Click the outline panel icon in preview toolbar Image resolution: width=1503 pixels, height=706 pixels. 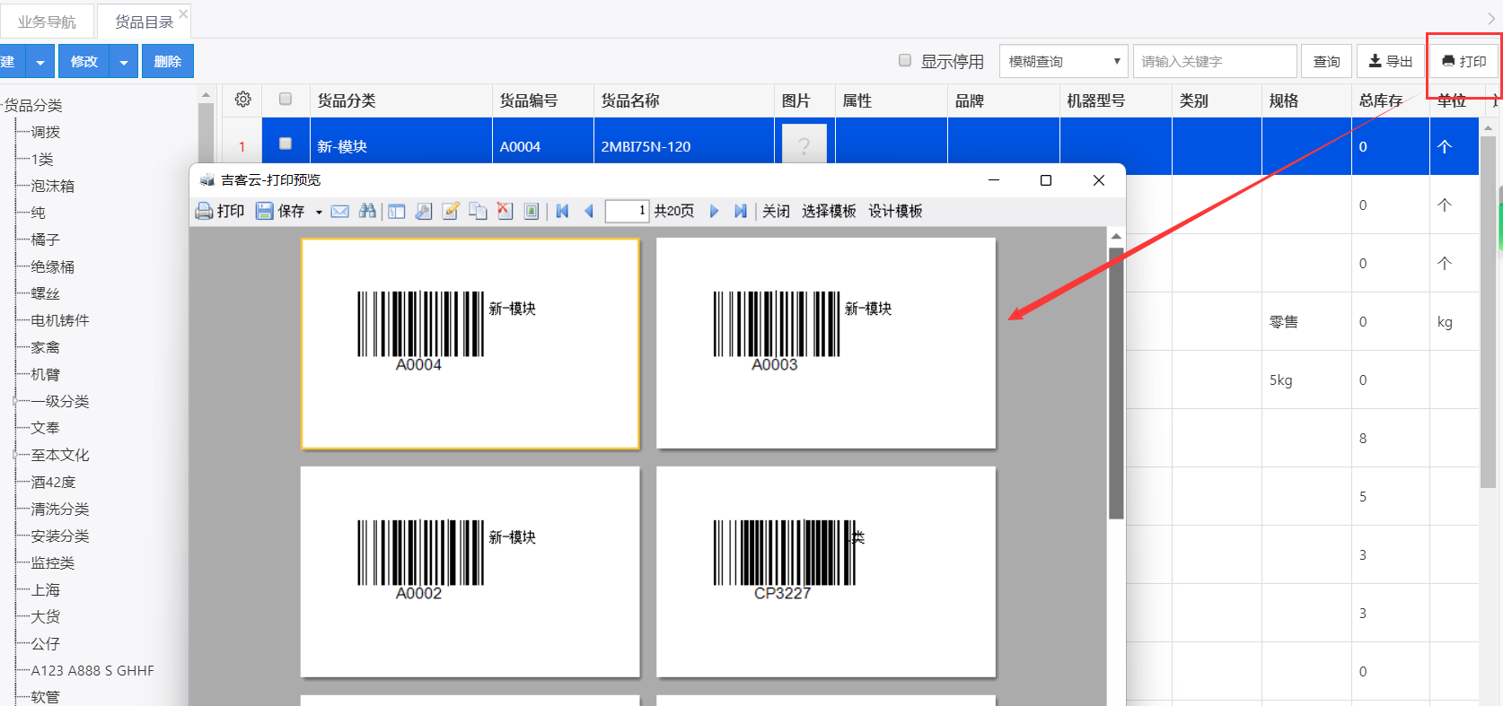397,212
